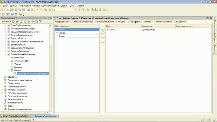Click the double left arrow remove all button
The height and width of the screenshot is (122, 217).
pos(102,41)
